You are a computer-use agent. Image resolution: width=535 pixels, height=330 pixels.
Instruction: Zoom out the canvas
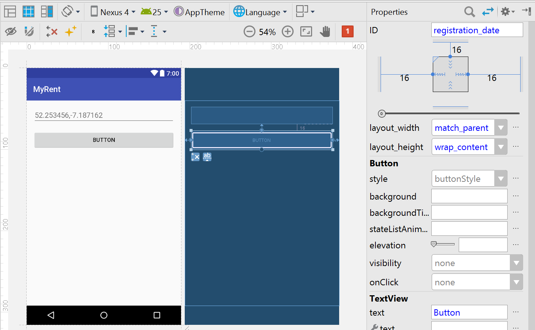click(250, 31)
